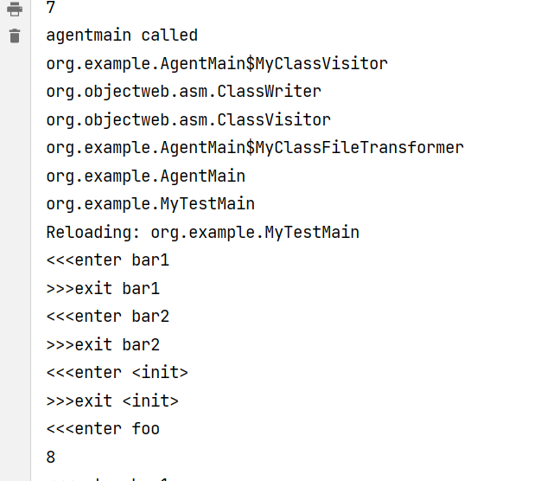560x481 pixels.
Task: Click the Print console output icon
Action: 14,10
